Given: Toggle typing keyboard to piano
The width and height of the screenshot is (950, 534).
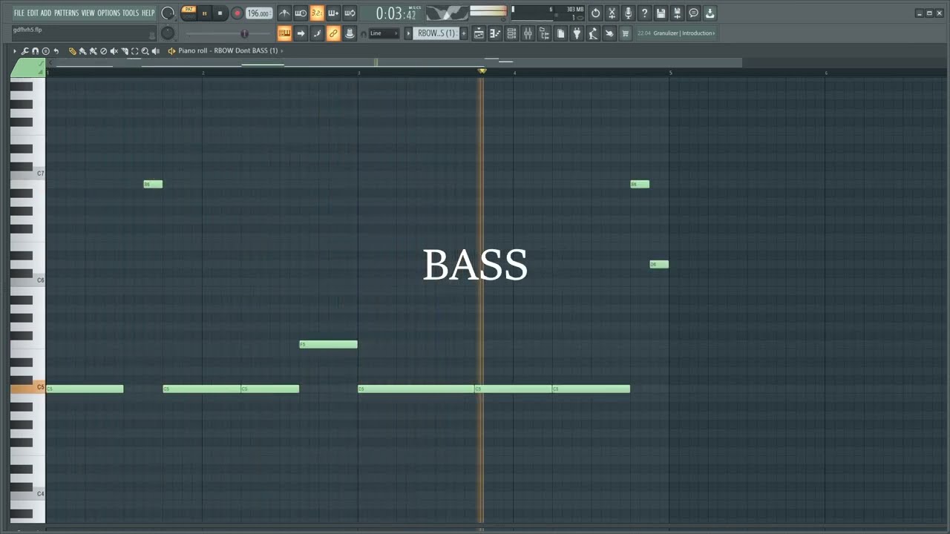Looking at the screenshot, I should (x=284, y=33).
